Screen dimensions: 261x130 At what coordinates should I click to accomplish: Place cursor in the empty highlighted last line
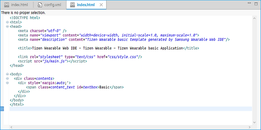(130, 109)
